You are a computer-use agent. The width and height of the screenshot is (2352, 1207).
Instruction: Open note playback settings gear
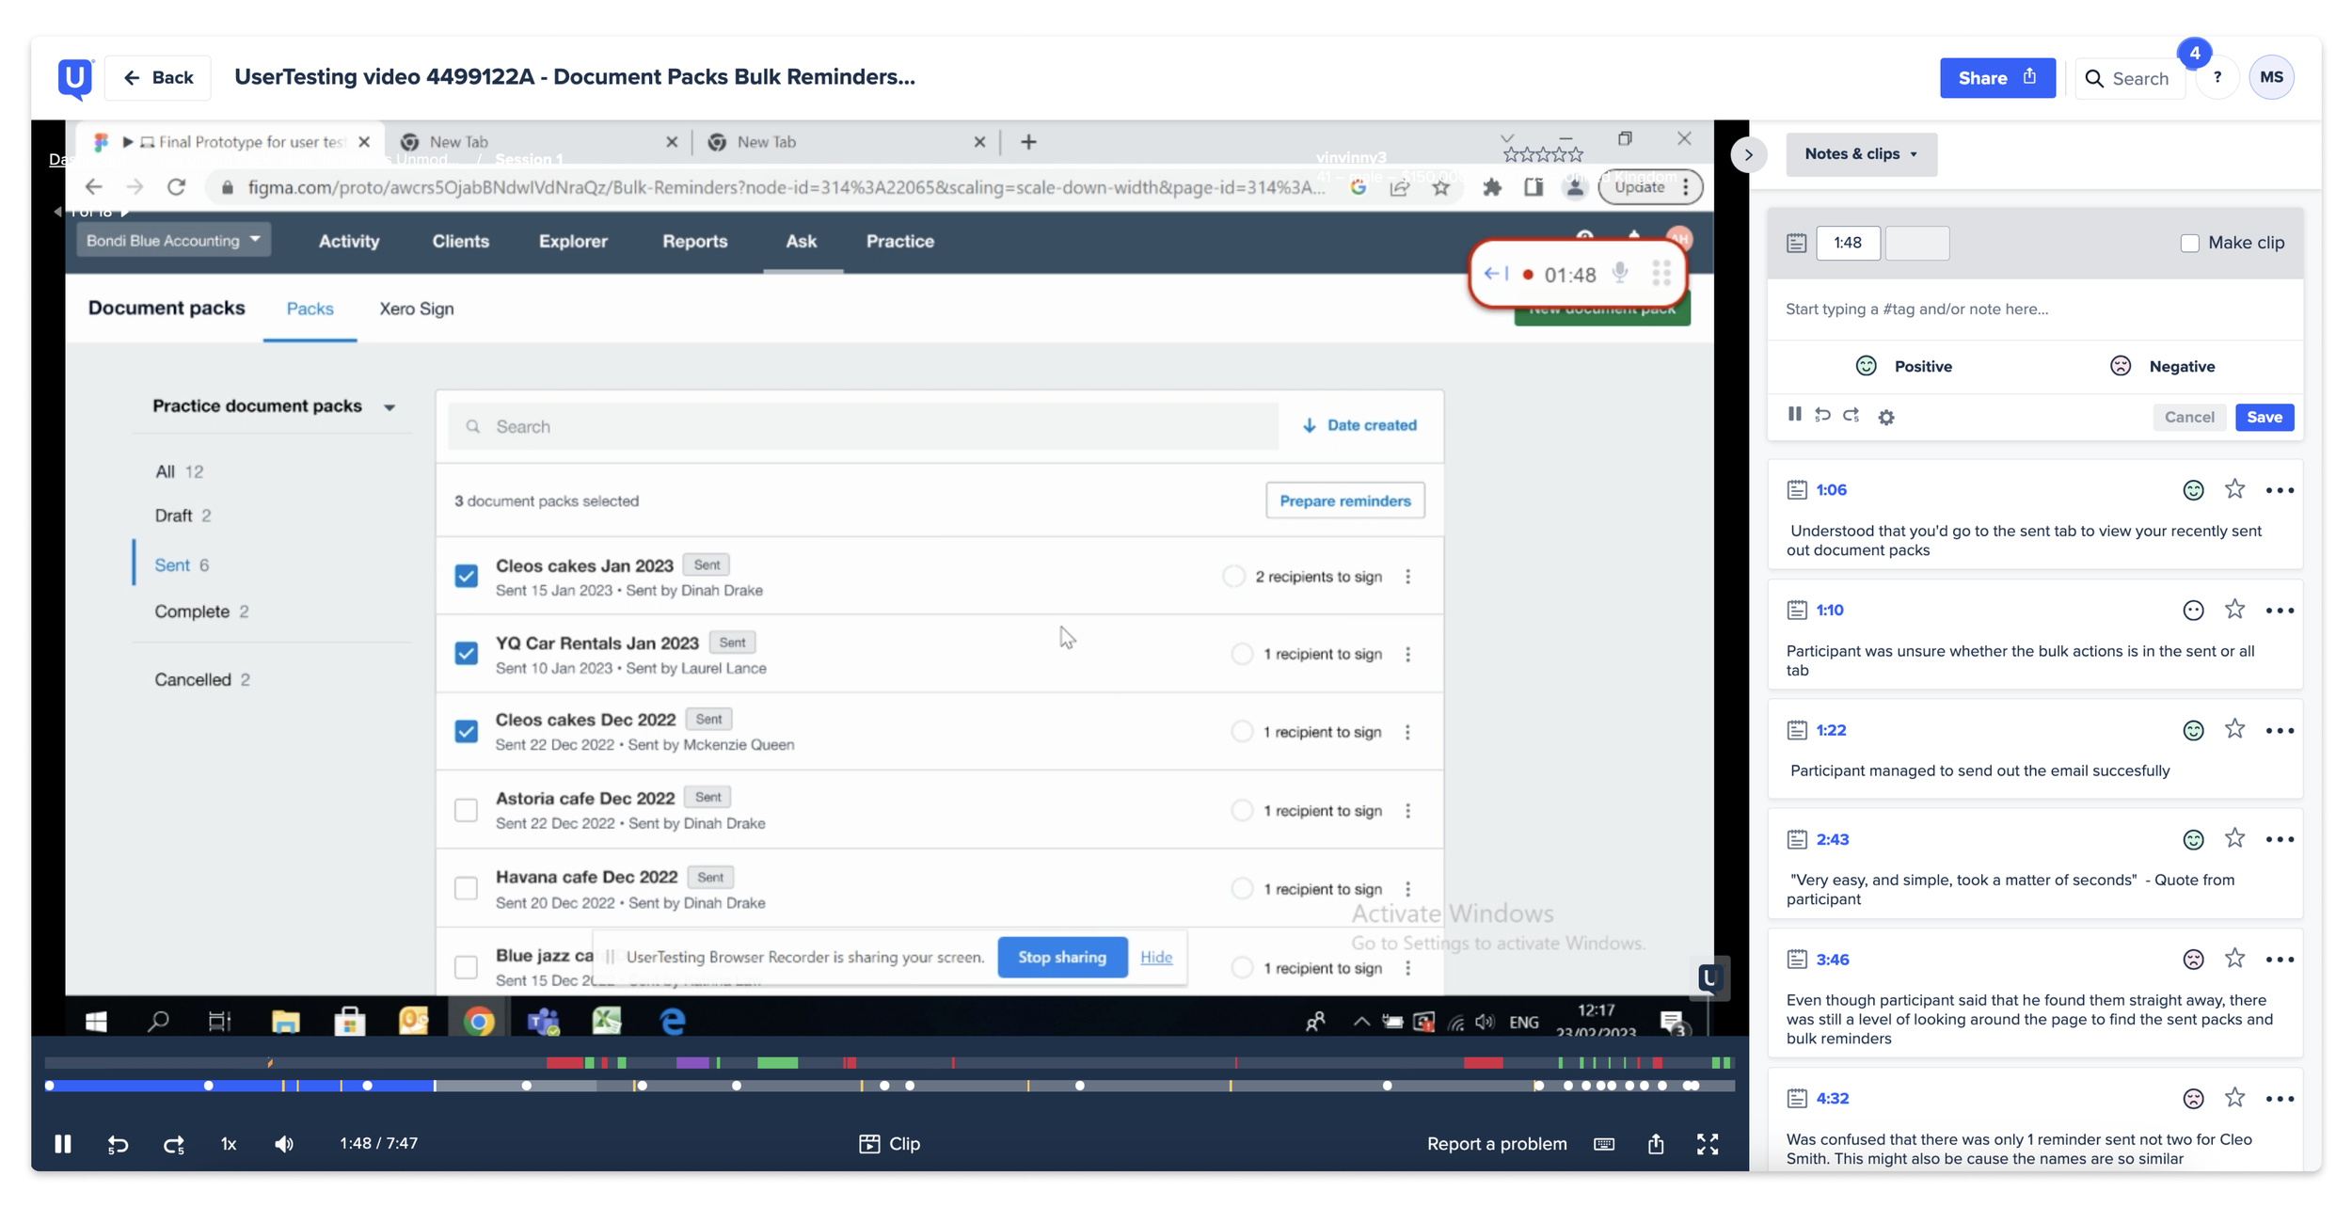(1885, 417)
